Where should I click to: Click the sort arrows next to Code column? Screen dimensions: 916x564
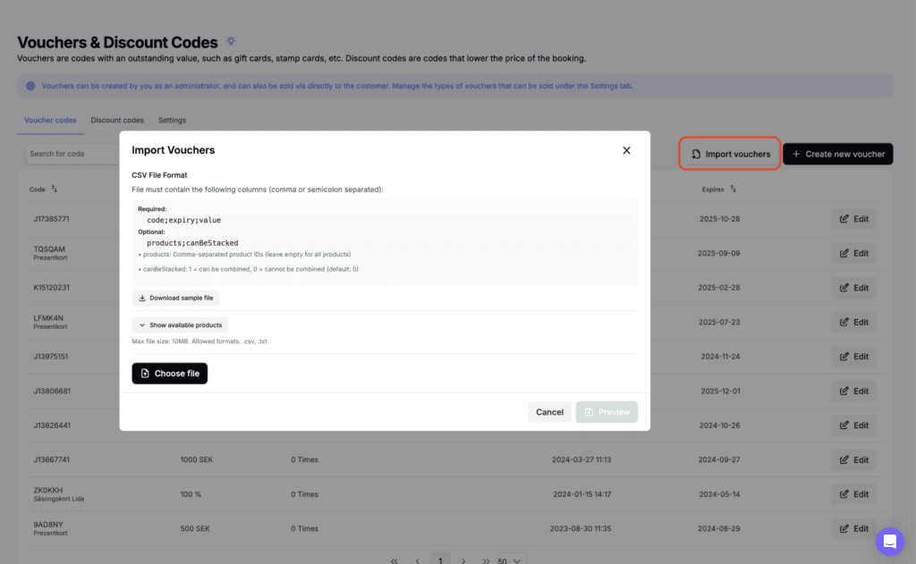point(55,189)
